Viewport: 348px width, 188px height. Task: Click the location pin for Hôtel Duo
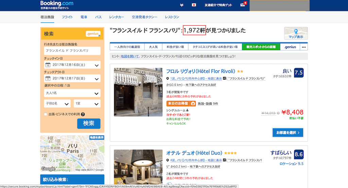coord(168,160)
